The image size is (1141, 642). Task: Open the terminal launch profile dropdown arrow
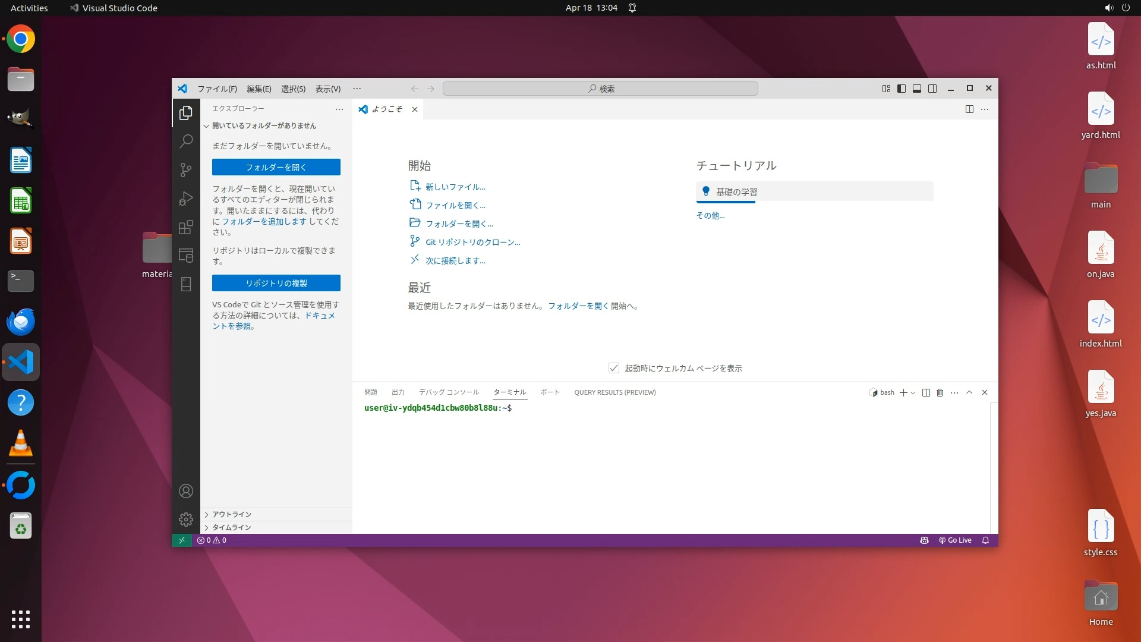pos(913,393)
